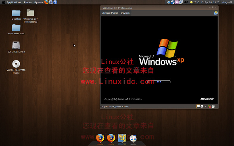Click the Microsoft logo in the VM screen's corner
Viewport: 234px width, 146px height.
[x=207, y=99]
